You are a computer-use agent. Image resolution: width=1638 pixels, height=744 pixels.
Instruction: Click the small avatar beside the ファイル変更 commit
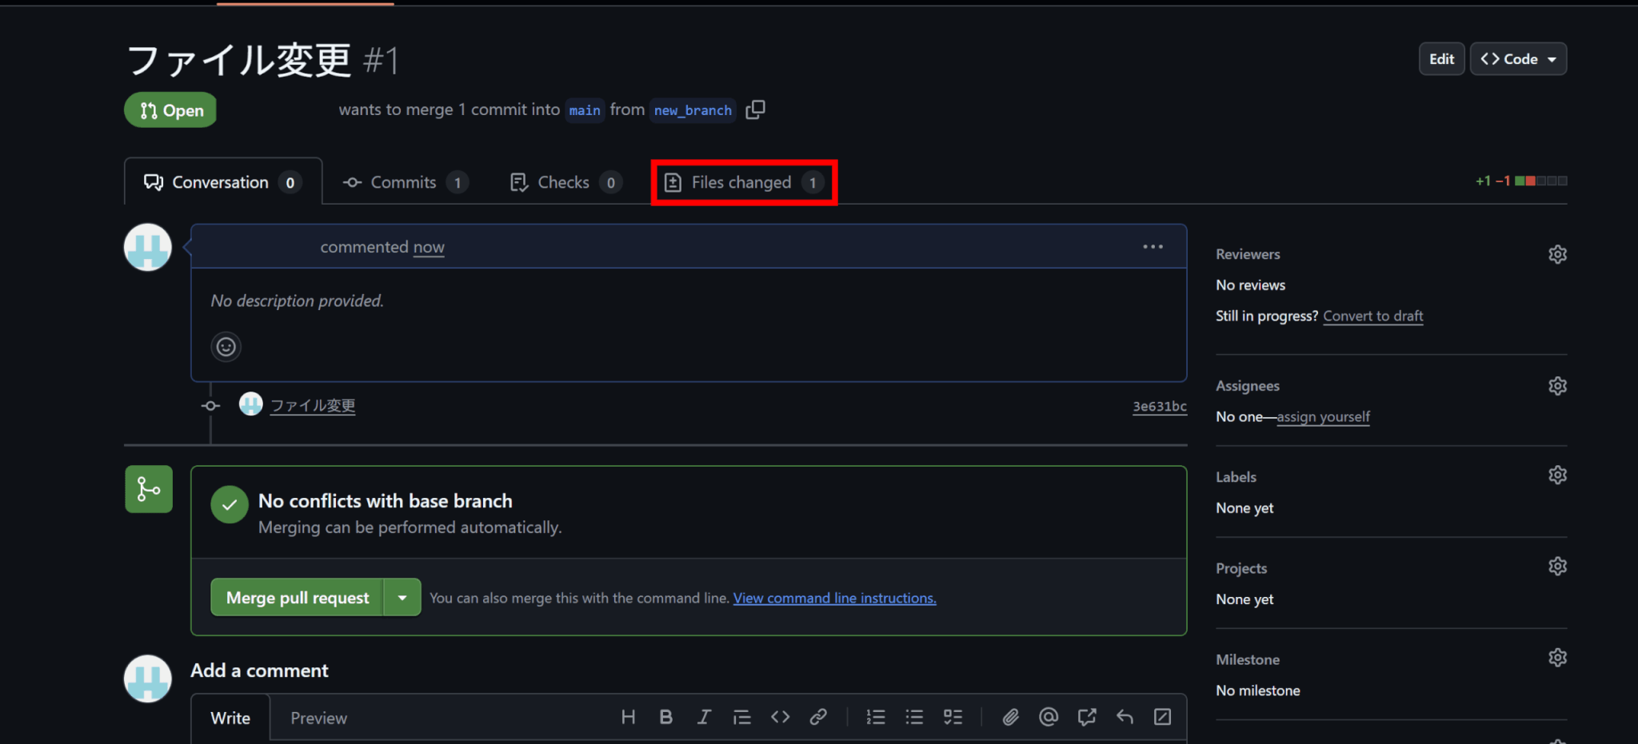[251, 404]
